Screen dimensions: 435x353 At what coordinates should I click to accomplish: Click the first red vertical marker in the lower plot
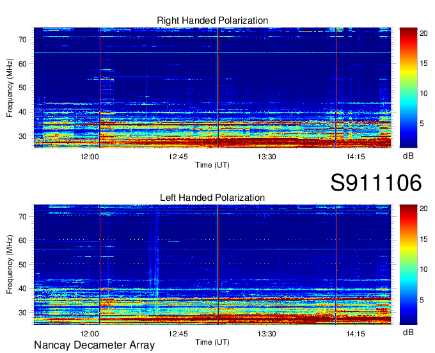pyautogui.click(x=100, y=265)
